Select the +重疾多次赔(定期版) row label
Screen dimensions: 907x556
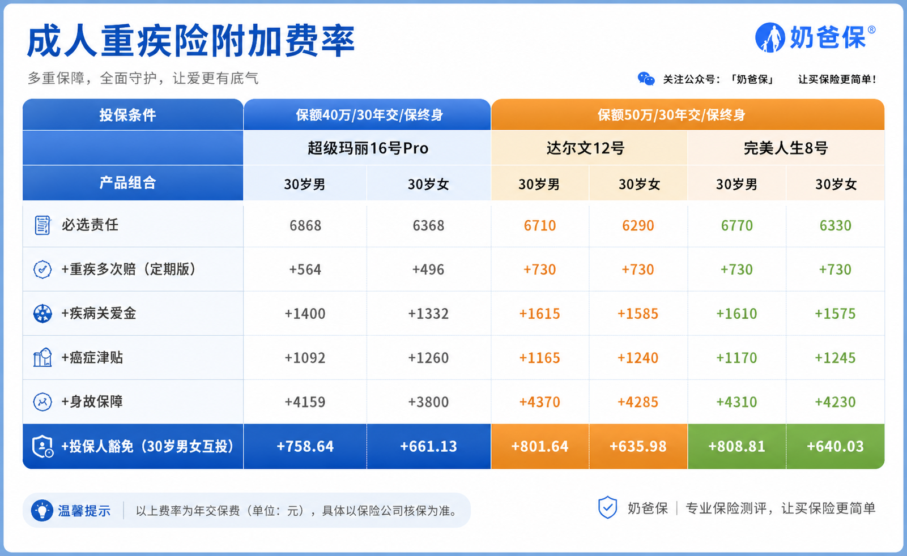click(129, 269)
